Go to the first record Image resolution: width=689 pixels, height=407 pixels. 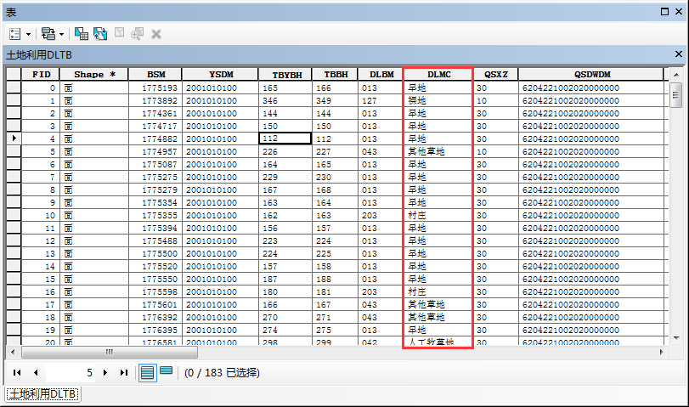[17, 373]
